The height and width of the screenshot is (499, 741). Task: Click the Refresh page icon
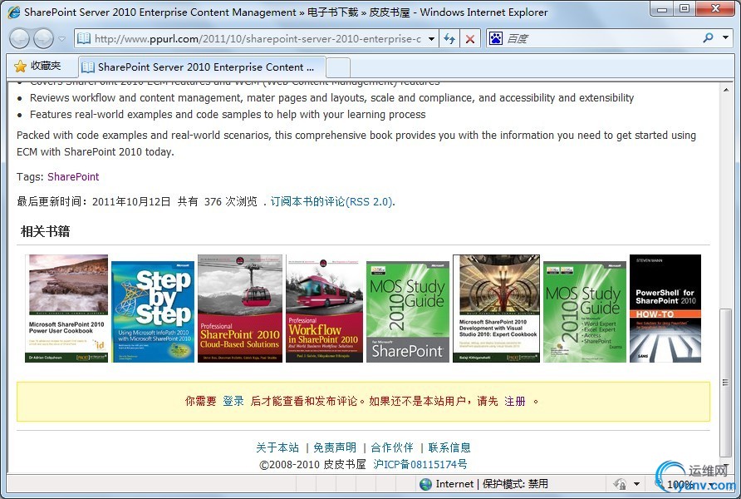(x=449, y=39)
